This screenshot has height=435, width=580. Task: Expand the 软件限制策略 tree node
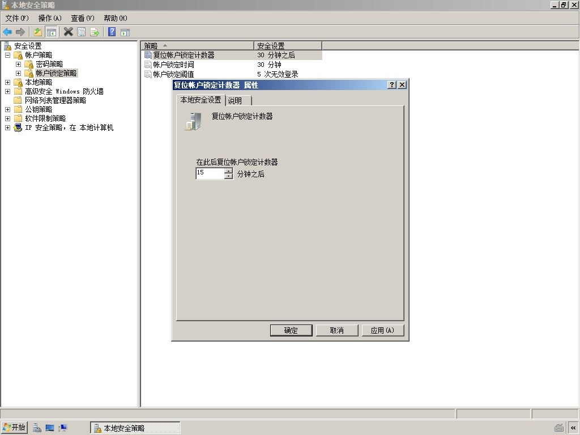pyautogui.click(x=7, y=118)
